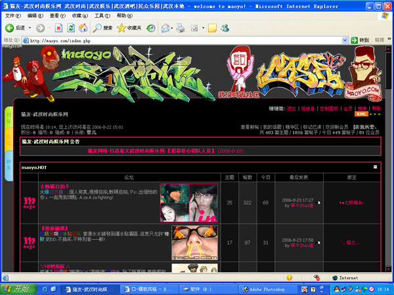This screenshot has height=295, width=394.
Task: Click the Edit page icon in toolbar
Action: [194, 28]
